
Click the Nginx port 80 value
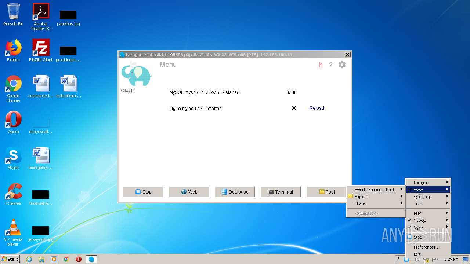click(x=294, y=108)
